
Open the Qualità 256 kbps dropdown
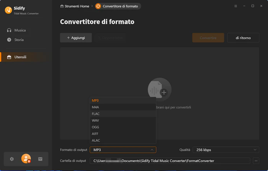226,150
